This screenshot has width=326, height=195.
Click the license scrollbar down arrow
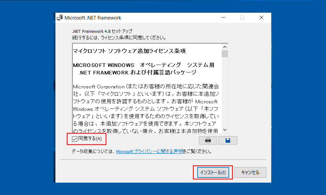click(225, 130)
